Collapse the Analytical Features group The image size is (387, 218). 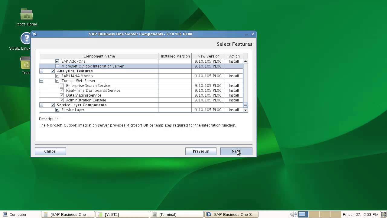[41, 71]
